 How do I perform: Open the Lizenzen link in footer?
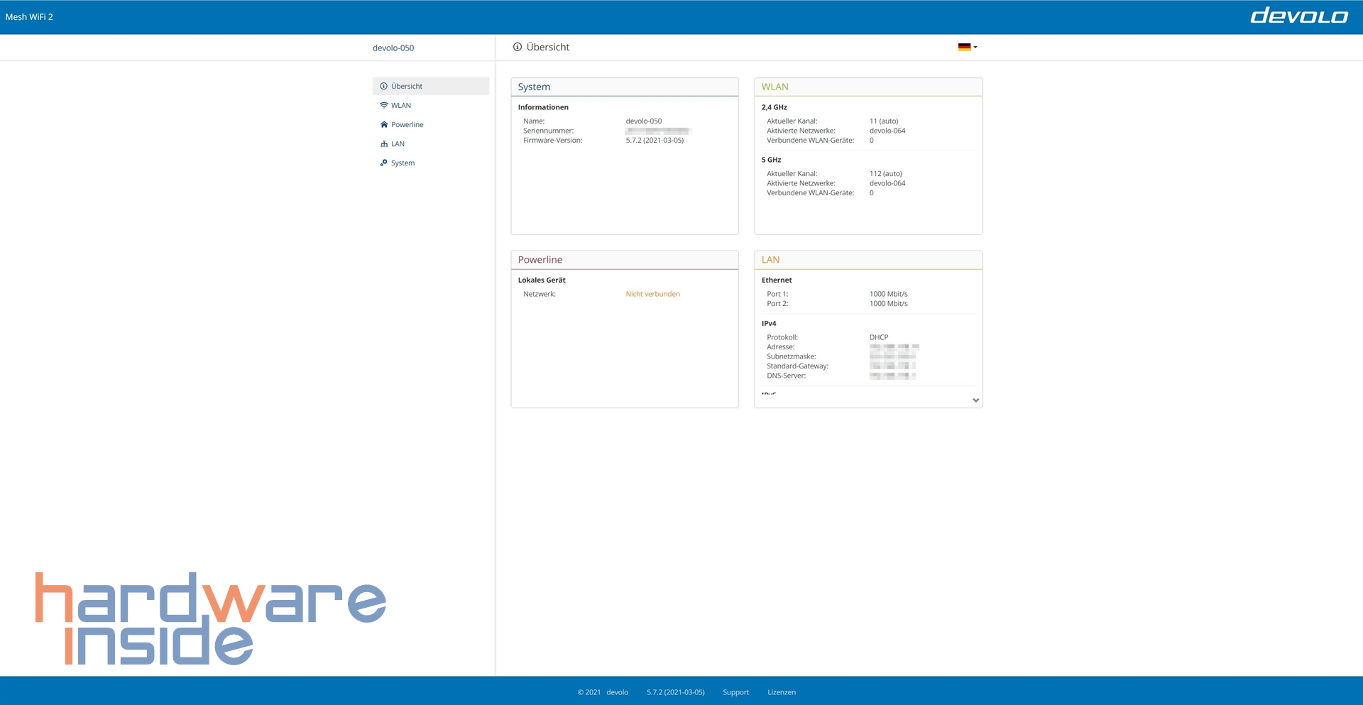pyautogui.click(x=781, y=692)
